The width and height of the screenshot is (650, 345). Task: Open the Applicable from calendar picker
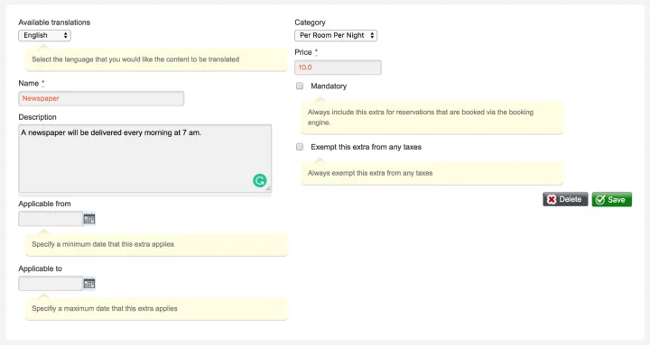89,219
